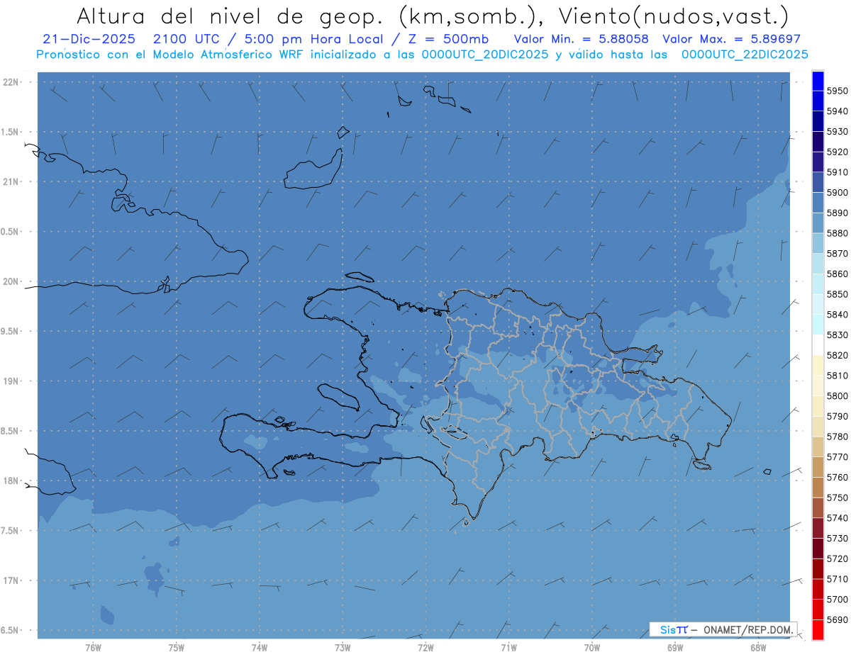Click the legend value '5700'

coord(837,600)
